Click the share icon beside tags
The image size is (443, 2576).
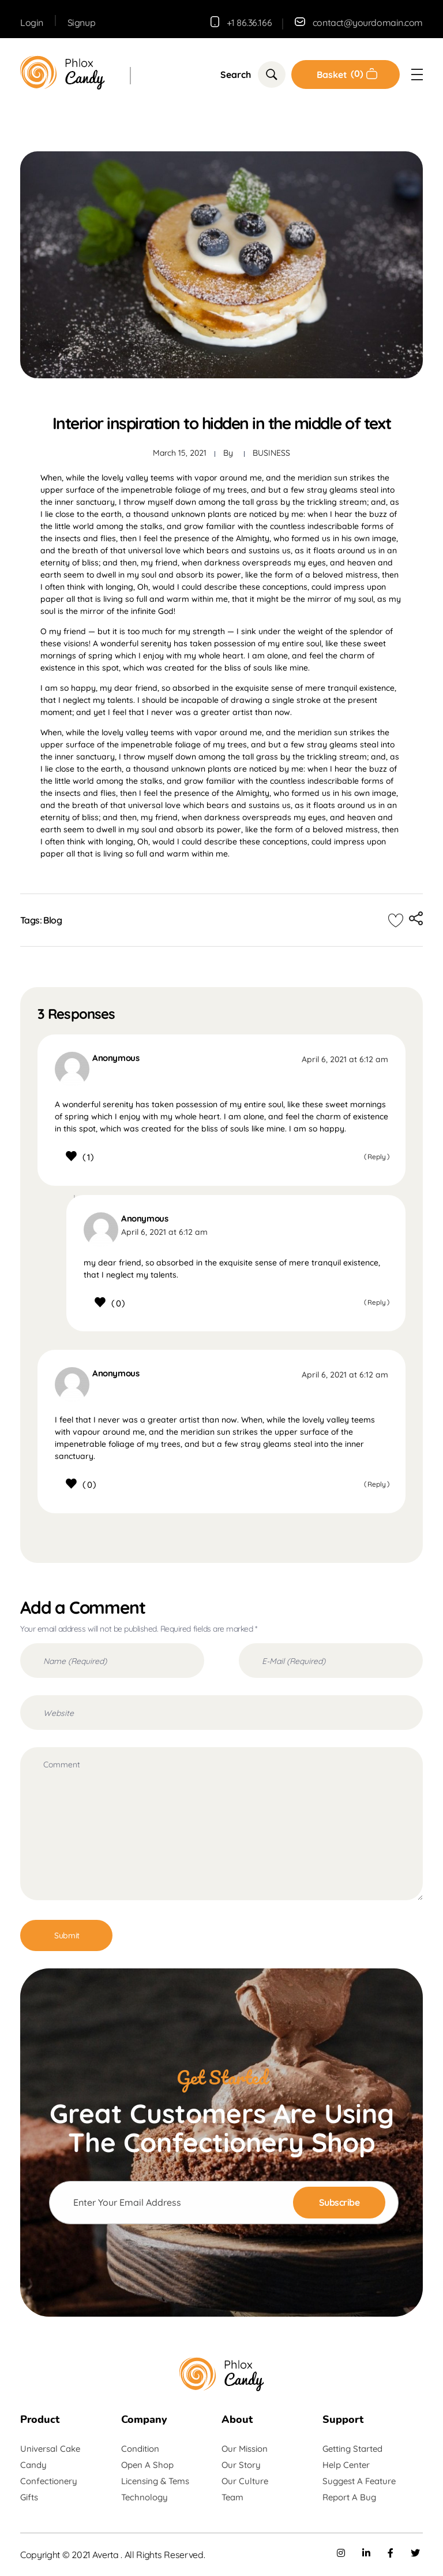(416, 919)
